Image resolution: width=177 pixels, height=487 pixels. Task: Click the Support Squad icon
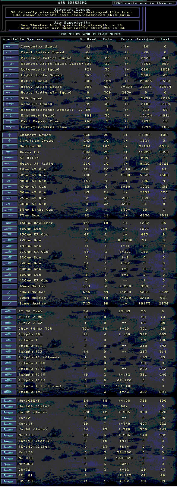coord(10,135)
